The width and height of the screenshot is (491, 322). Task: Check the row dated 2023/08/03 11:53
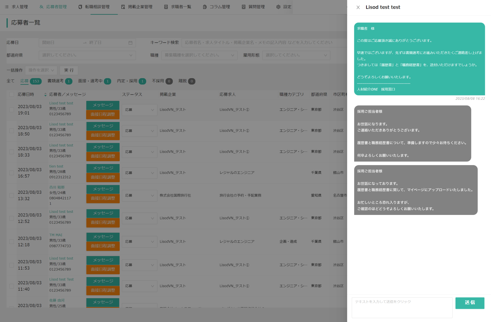12,265
